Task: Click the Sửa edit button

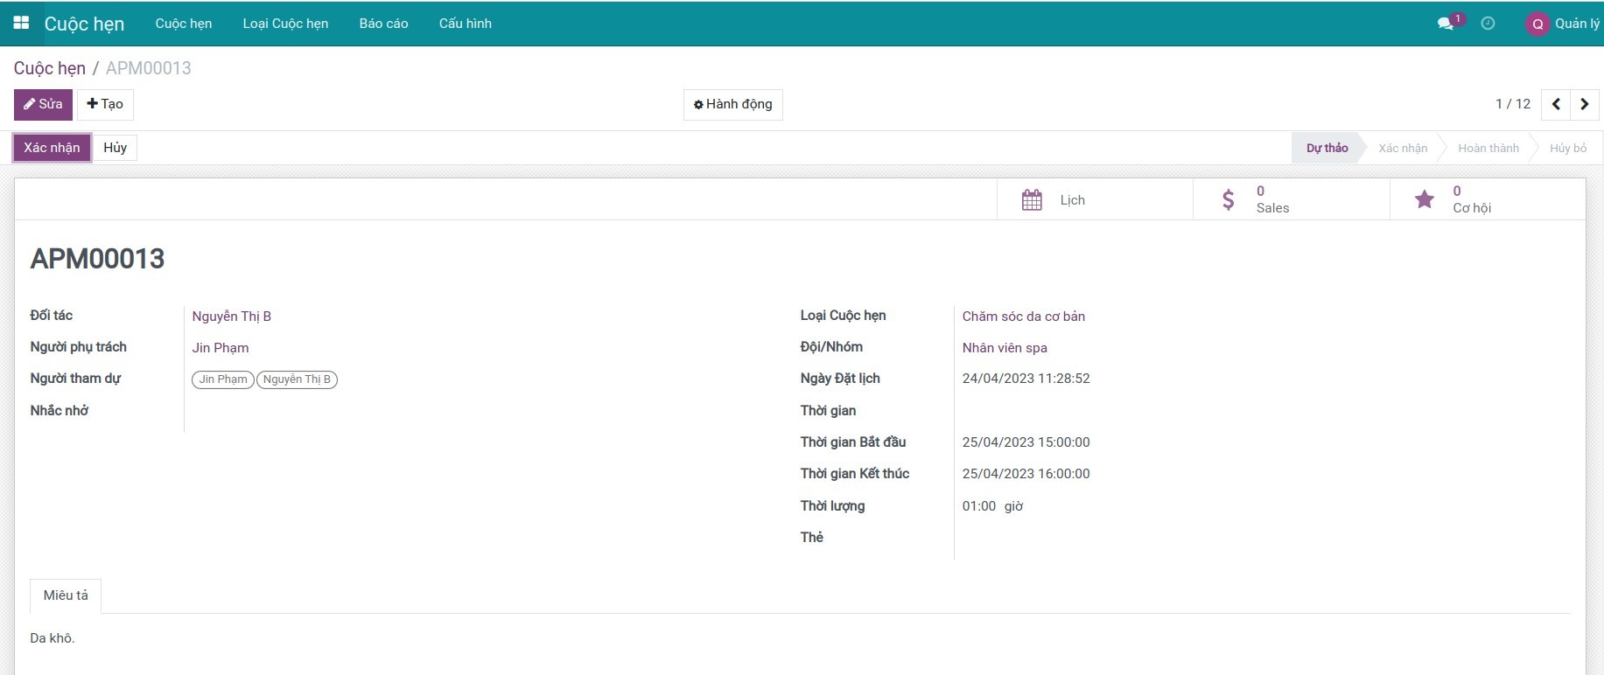Action: pos(43,104)
